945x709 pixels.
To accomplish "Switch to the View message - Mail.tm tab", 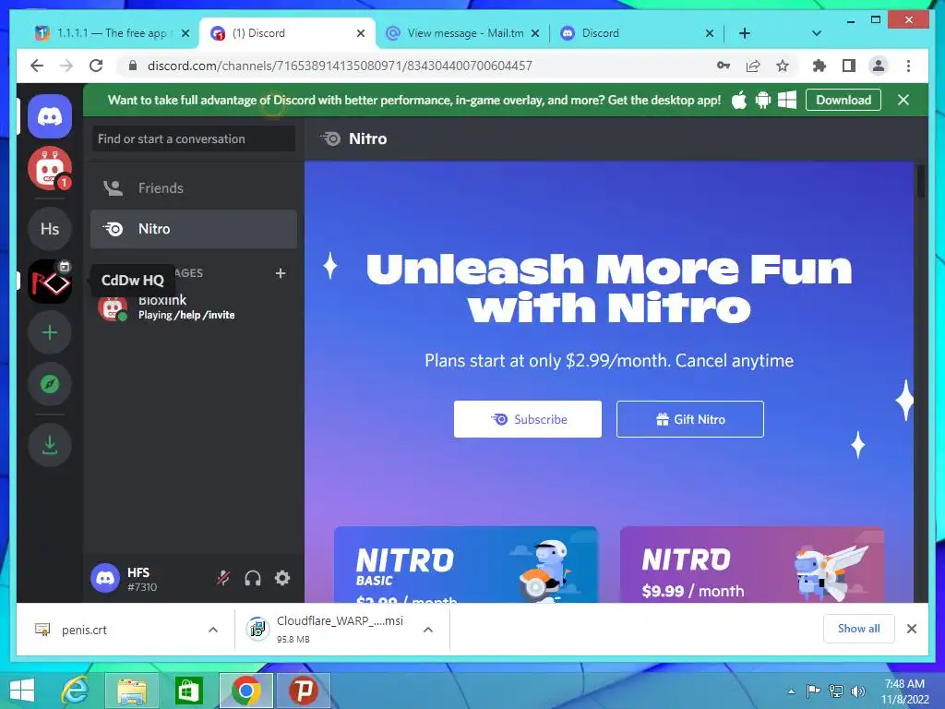I will pos(463,33).
